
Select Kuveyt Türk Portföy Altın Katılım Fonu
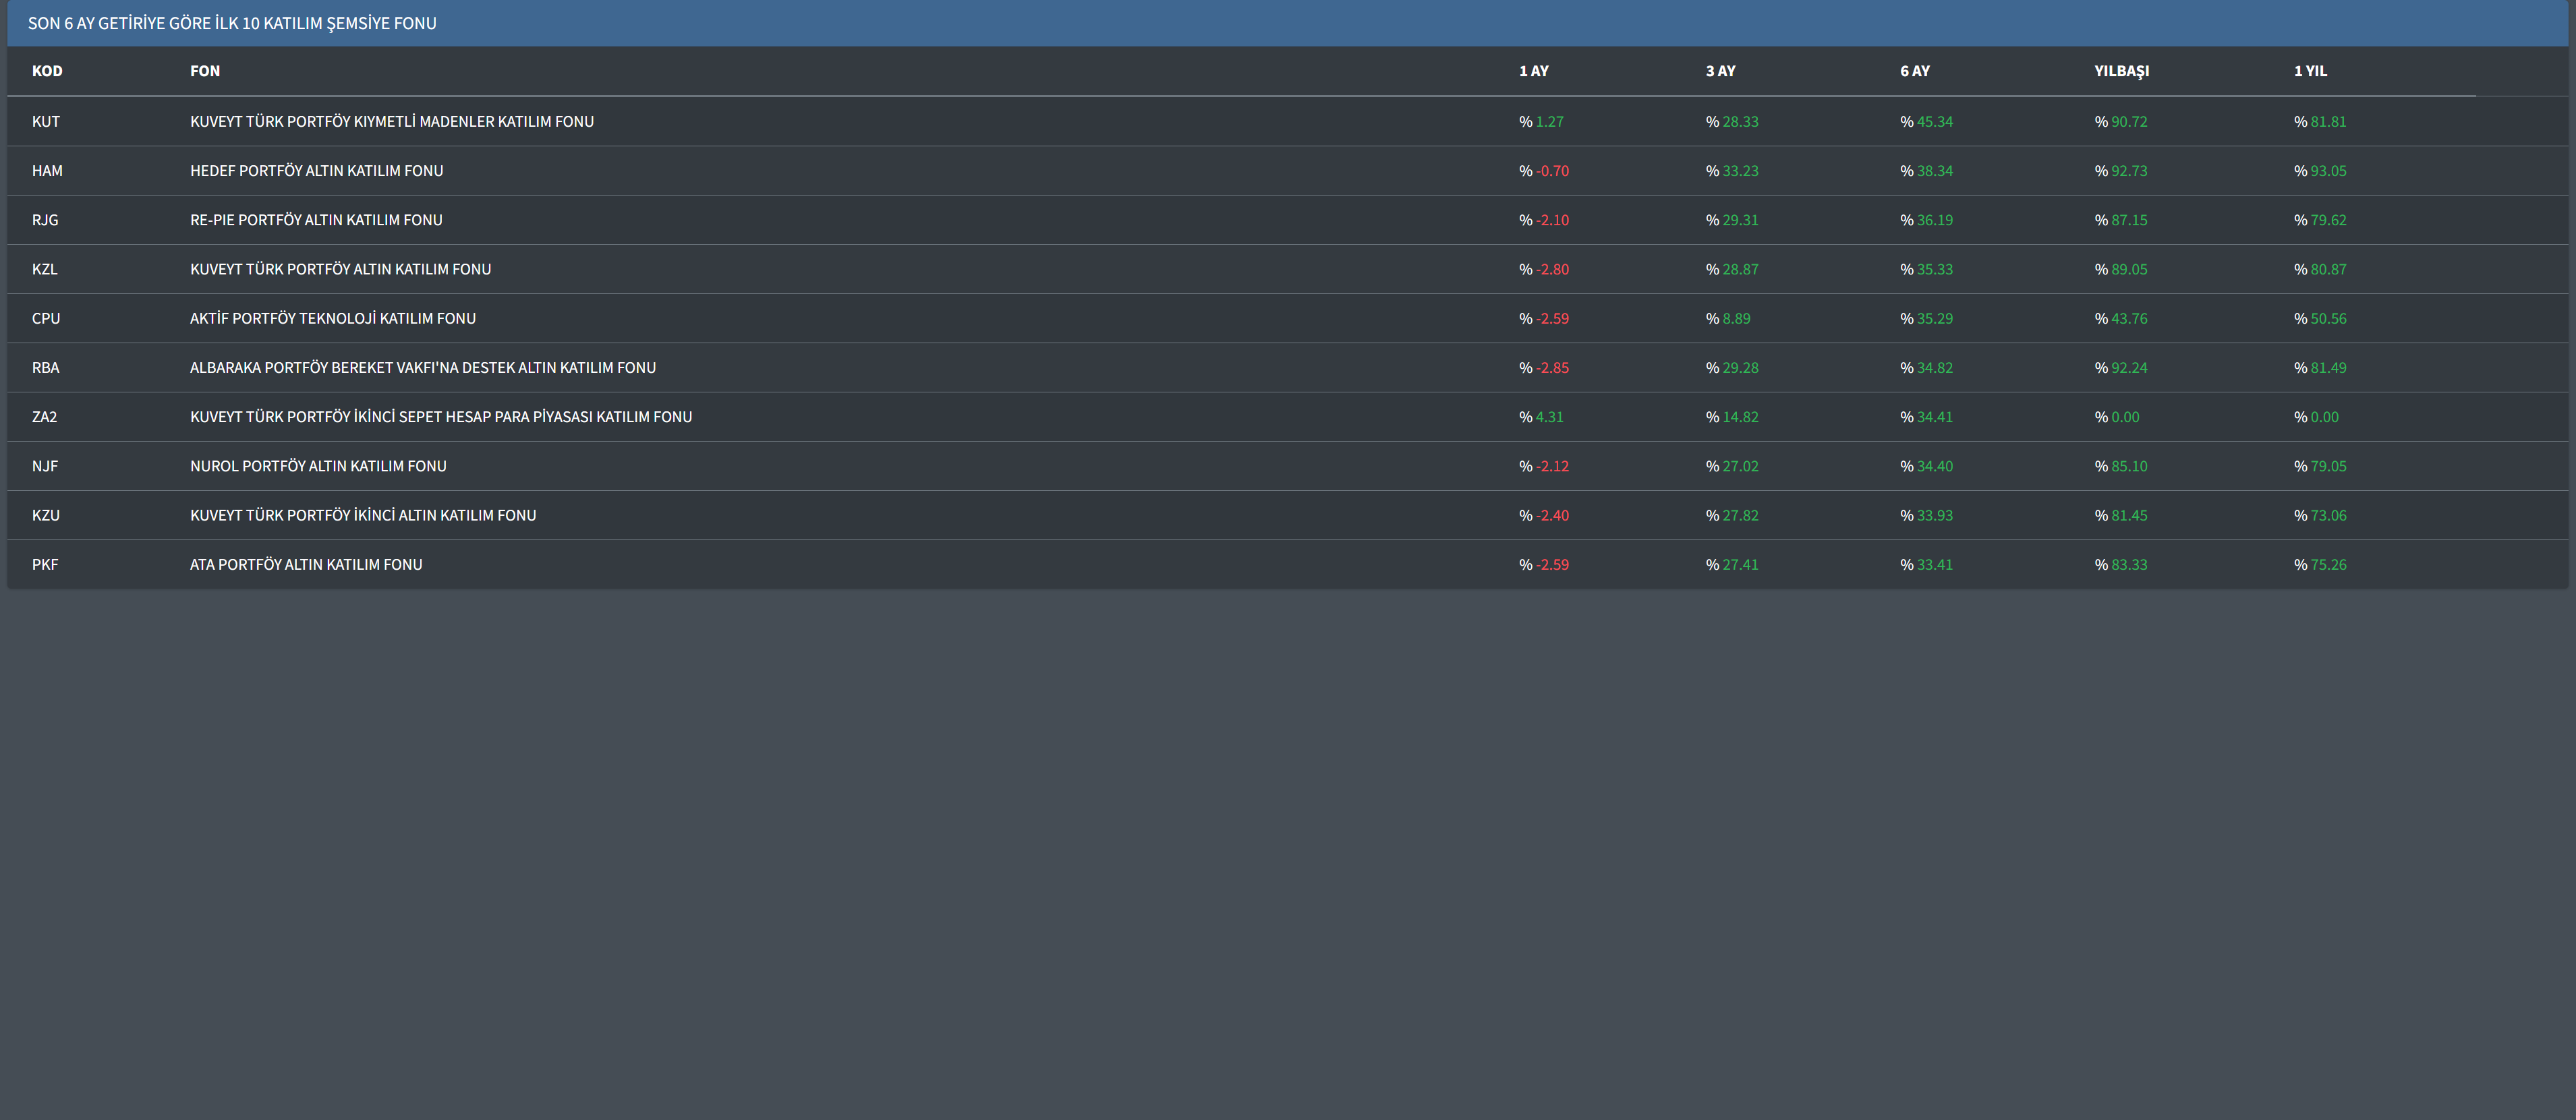point(340,269)
